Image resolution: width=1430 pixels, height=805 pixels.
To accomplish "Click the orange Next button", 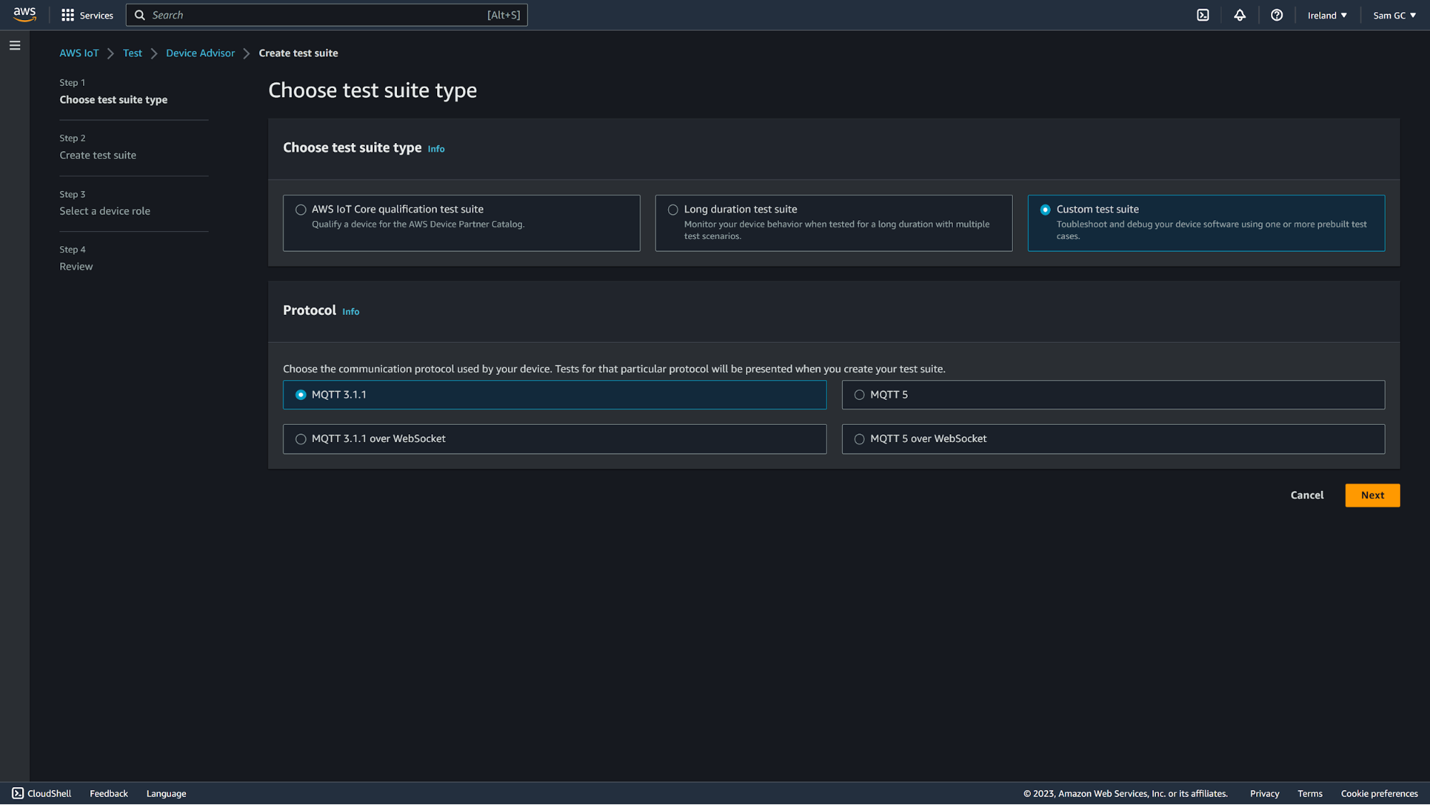I will point(1371,495).
